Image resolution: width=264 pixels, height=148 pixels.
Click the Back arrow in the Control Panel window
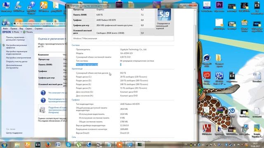(4, 24)
